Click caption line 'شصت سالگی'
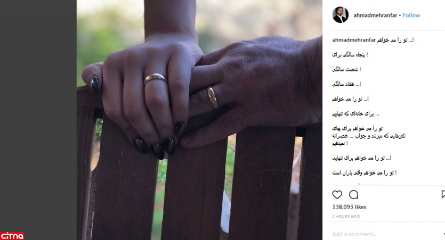This screenshot has width=445, height=240. point(346,69)
